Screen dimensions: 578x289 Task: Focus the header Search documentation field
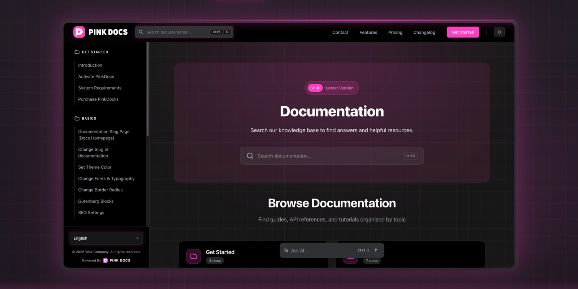(x=177, y=32)
